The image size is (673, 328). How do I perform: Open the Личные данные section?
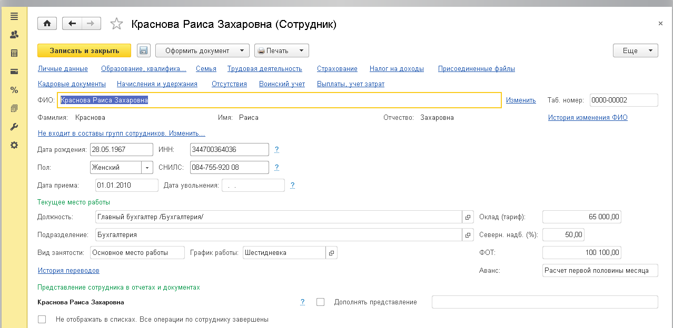(x=63, y=69)
